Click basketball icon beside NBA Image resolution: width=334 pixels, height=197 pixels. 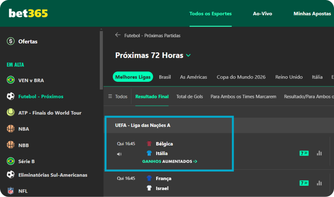pyautogui.click(x=11, y=129)
